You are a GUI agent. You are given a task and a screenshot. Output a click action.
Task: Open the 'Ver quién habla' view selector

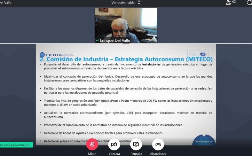pos(126,2)
